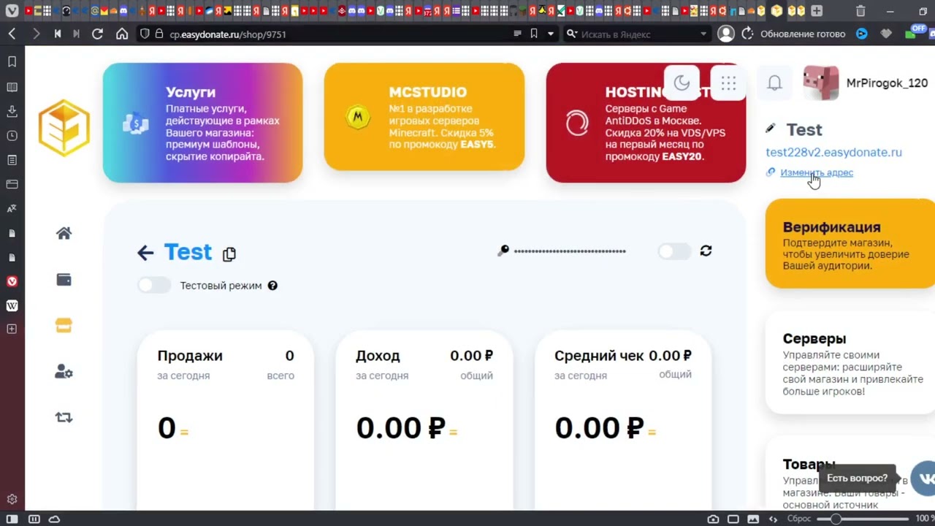Open sync cloud icon in status bar
The height and width of the screenshot is (526, 935).
[x=55, y=519]
